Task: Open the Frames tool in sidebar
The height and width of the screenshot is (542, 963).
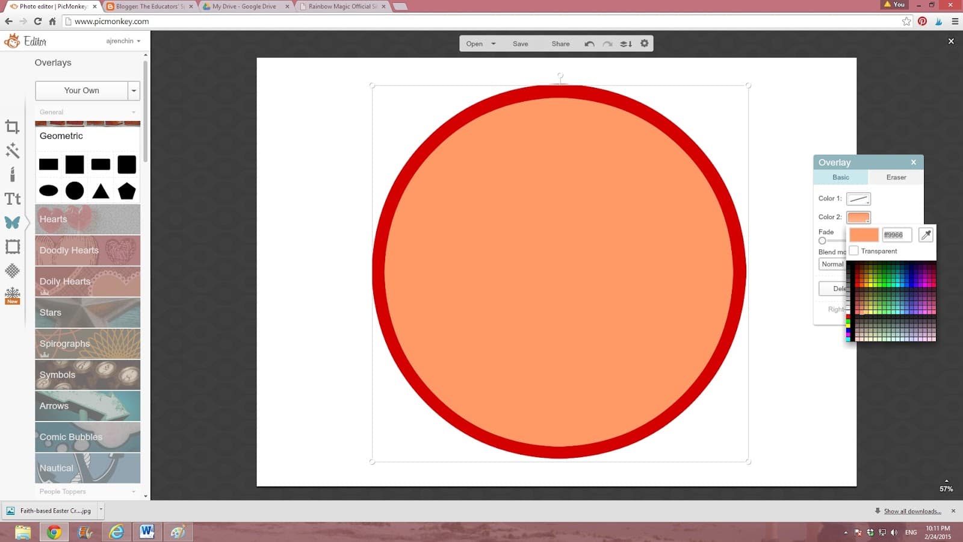Action: [x=12, y=246]
